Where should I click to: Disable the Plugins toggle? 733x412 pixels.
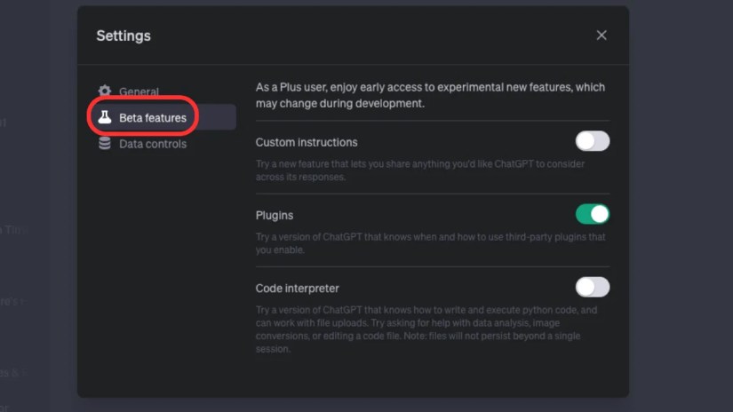[593, 214]
